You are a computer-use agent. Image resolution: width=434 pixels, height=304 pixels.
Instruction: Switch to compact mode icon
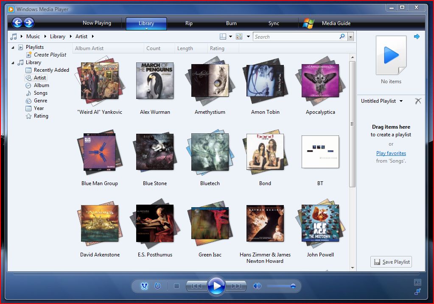pos(417,291)
